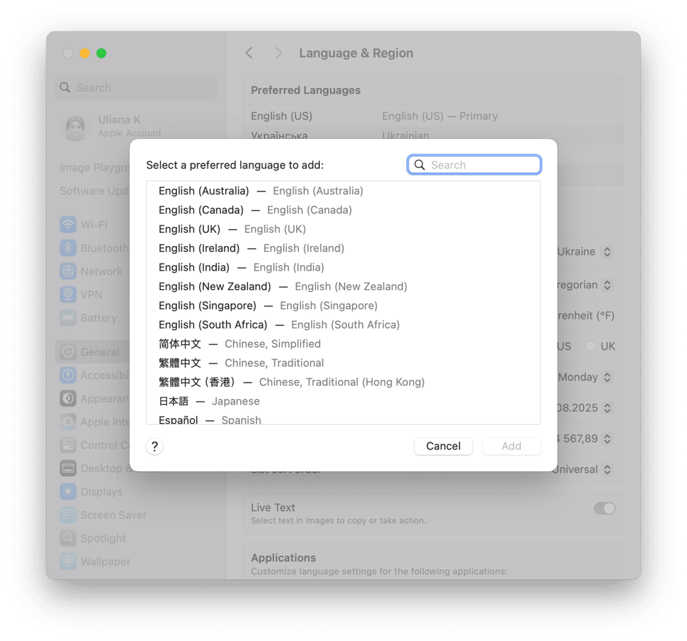The width and height of the screenshot is (687, 641).
Task: Click the Displays icon in sidebar
Action: coord(68,491)
